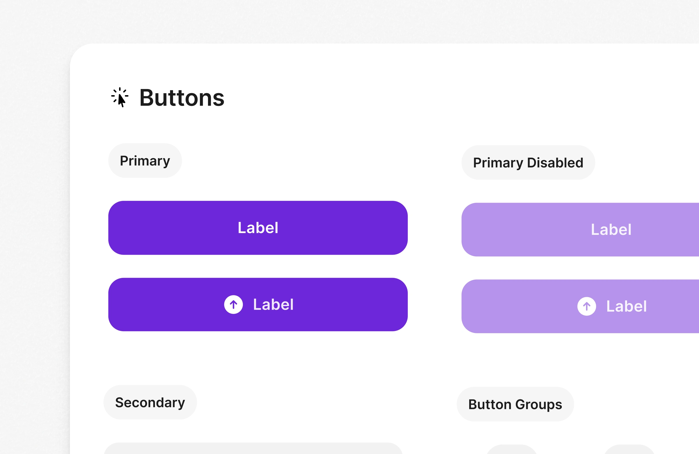This screenshot has width=699, height=454.
Task: Click the gray Secondary button at the bottom
Action: [253, 449]
